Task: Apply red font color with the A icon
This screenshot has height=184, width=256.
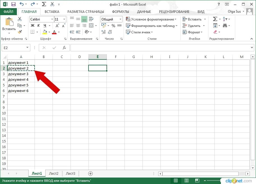Action: coord(54,32)
